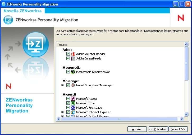Select the Macromedia Dreamweaver label
Screen dimensions: 192x135
[x=93, y=72]
